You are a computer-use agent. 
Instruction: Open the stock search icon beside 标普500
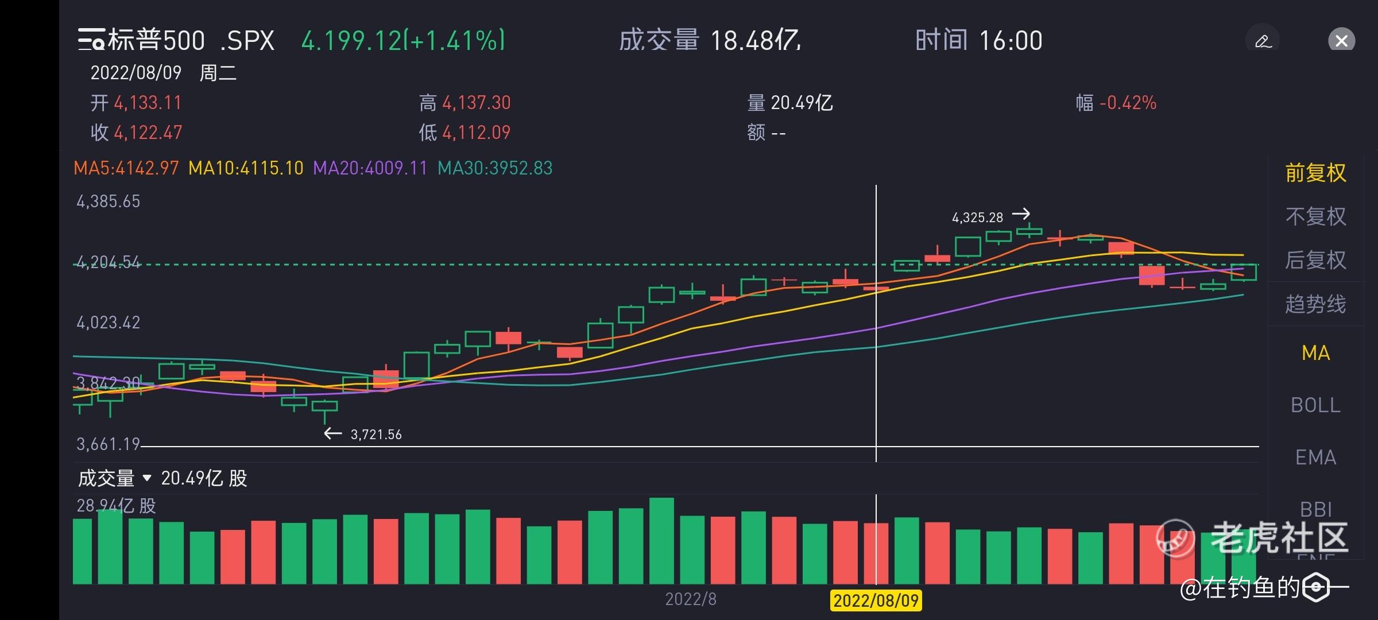pos(91,40)
